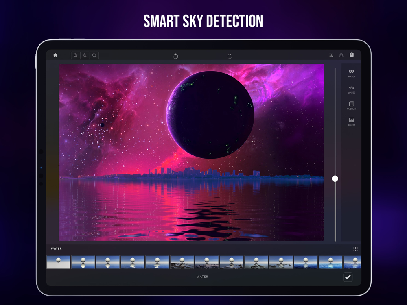Click the WATER heading above the presets

click(56, 248)
